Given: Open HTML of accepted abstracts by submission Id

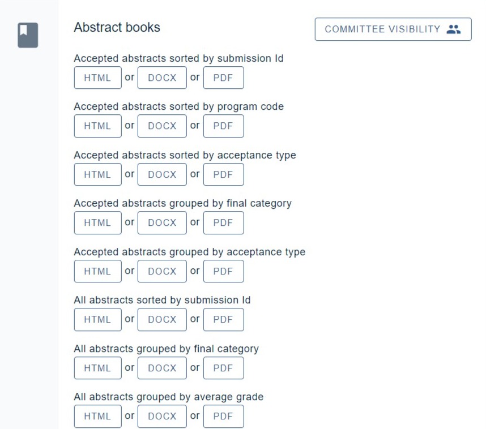Looking at the screenshot, I should click(x=97, y=78).
